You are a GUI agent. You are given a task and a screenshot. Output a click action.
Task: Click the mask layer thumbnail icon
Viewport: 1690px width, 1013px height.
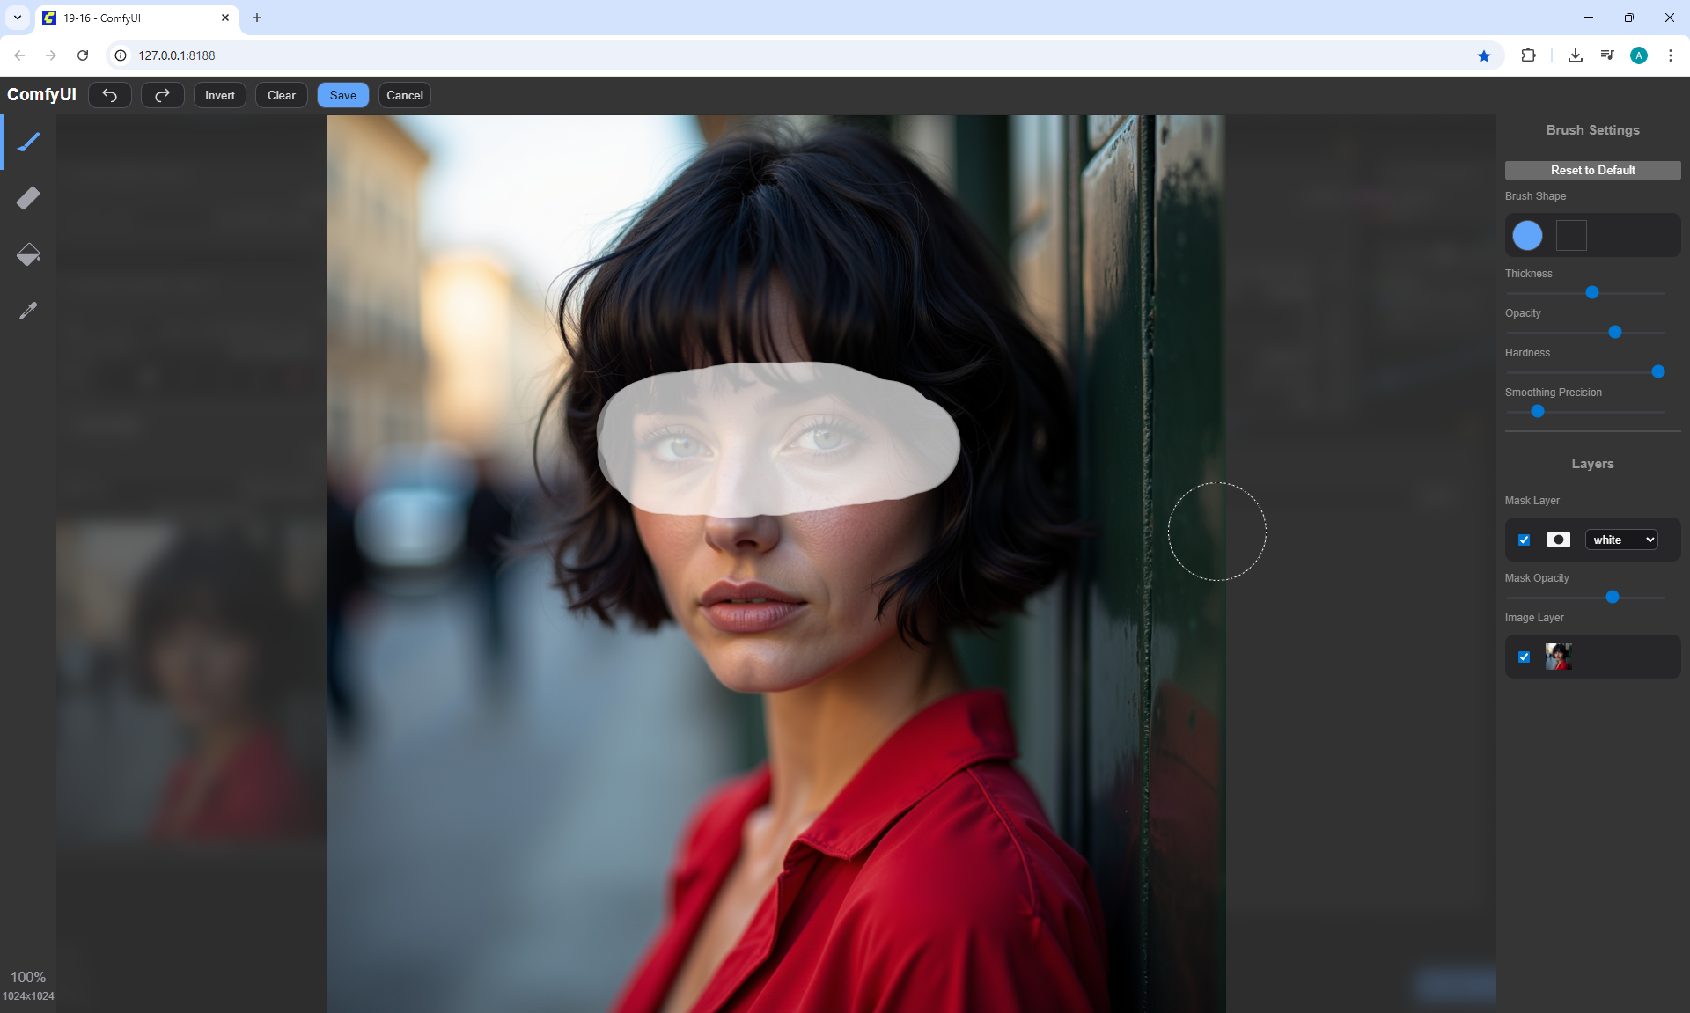pos(1558,540)
